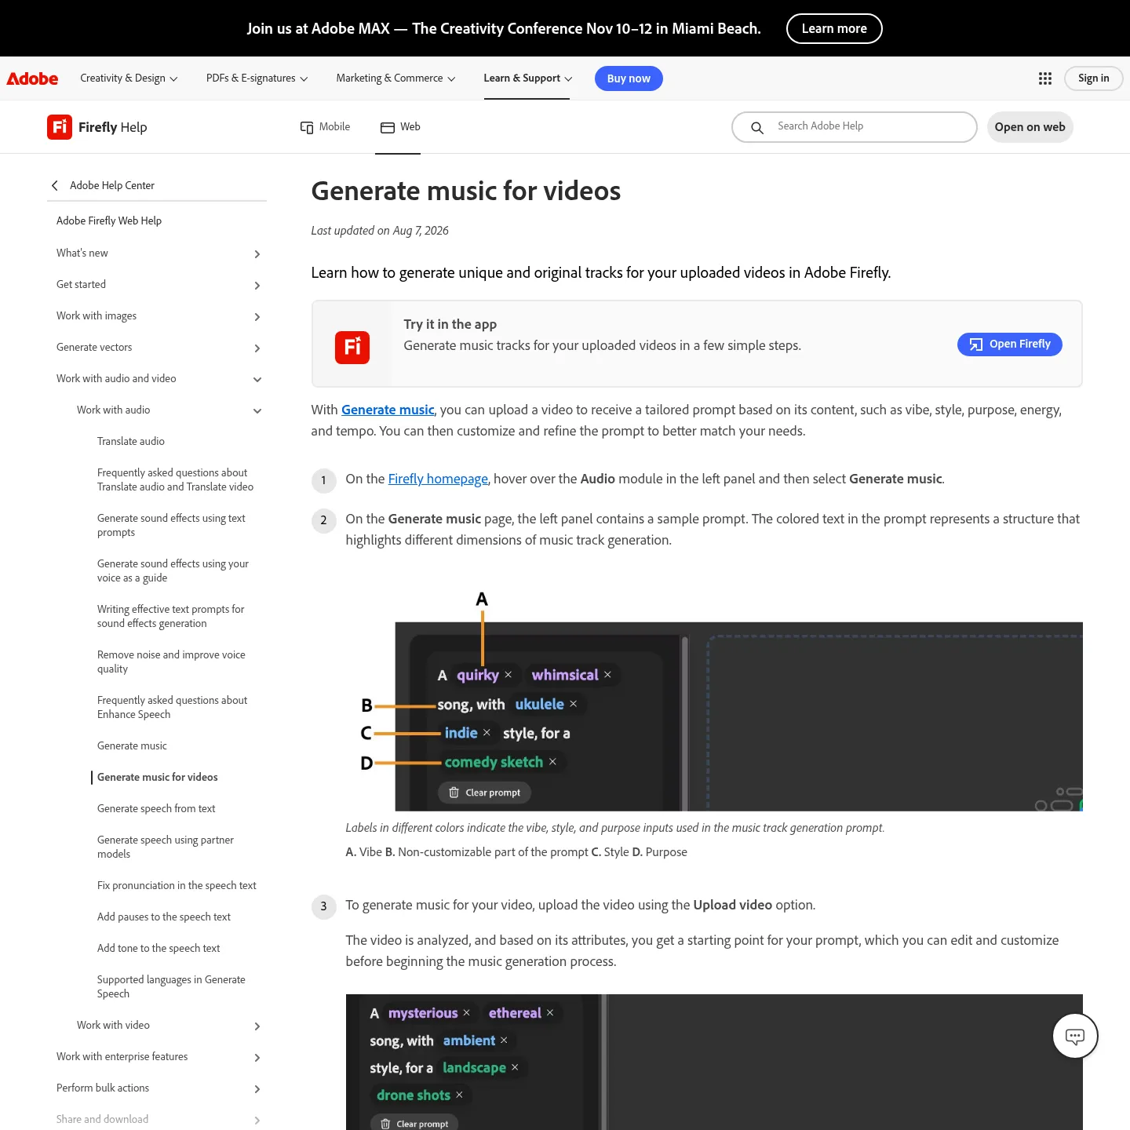This screenshot has height=1130, width=1130.
Task: Open Generate speech from text article
Action: (156, 808)
